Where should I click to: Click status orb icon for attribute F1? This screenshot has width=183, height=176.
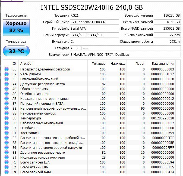click(x=7, y=162)
